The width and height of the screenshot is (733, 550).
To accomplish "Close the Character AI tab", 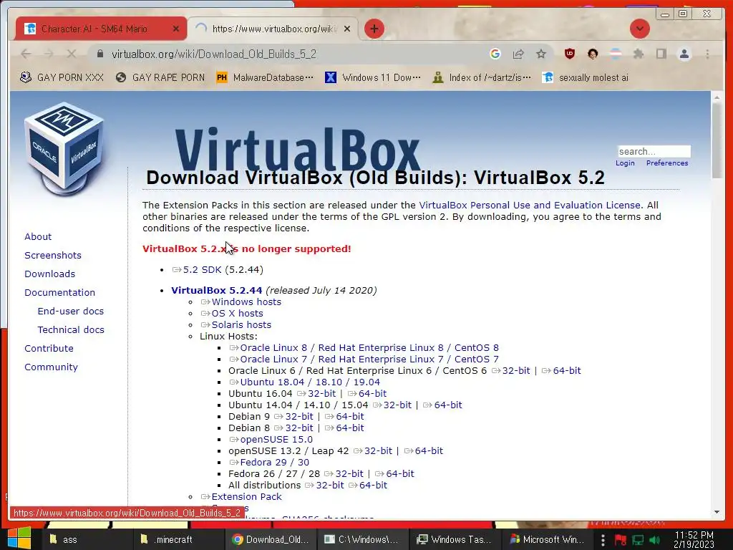I will tap(176, 29).
